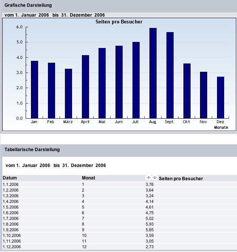
Task: Click the table cell for month 10
Action: coord(85,235)
